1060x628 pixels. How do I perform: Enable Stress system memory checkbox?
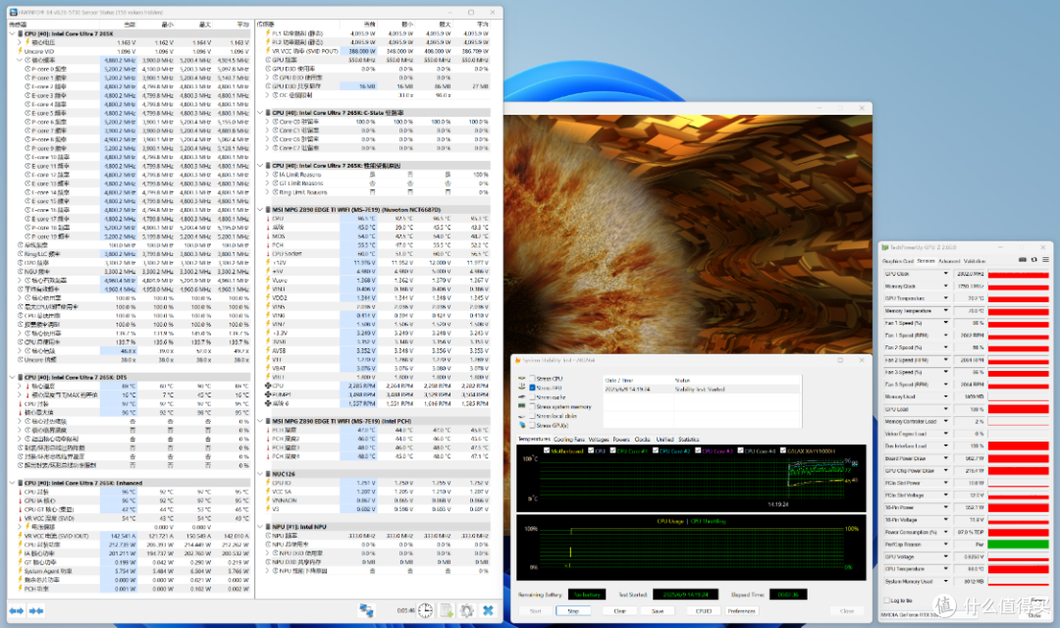click(x=533, y=407)
